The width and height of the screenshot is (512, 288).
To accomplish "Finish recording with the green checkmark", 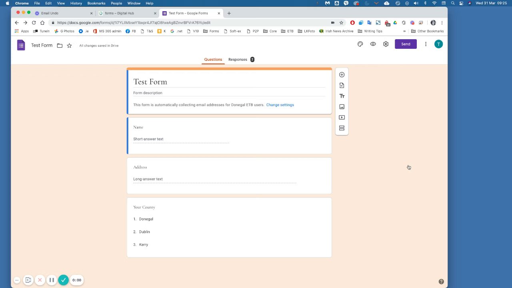I will (x=63, y=280).
